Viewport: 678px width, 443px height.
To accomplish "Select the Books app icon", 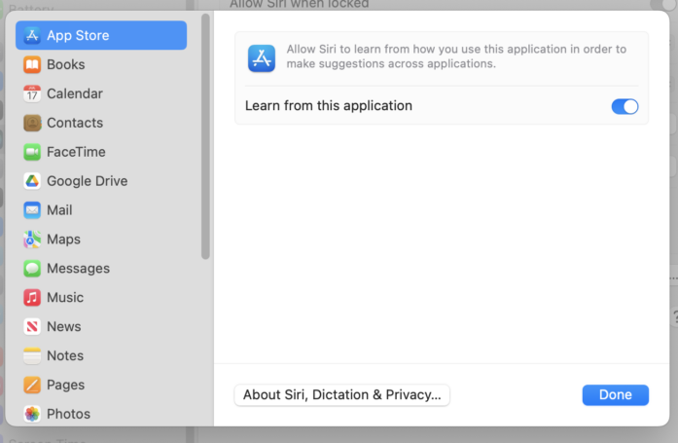I will click(x=32, y=64).
